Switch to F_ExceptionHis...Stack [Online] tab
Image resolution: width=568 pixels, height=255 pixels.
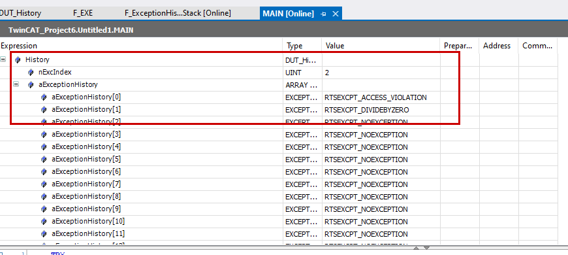tap(178, 14)
